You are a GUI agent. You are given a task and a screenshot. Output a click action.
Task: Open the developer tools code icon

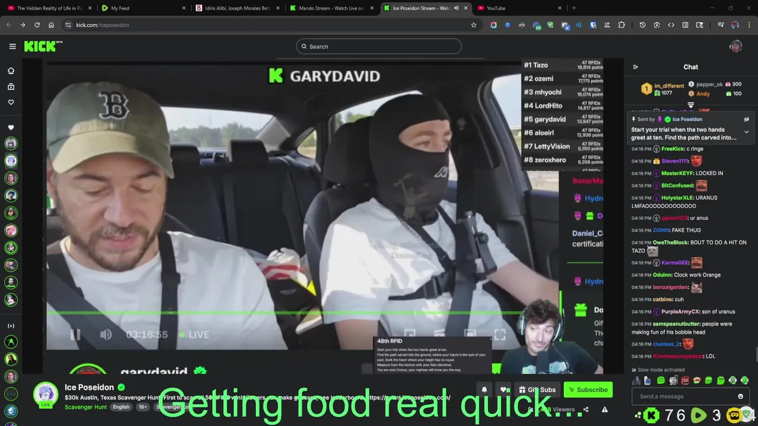[x=671, y=25]
